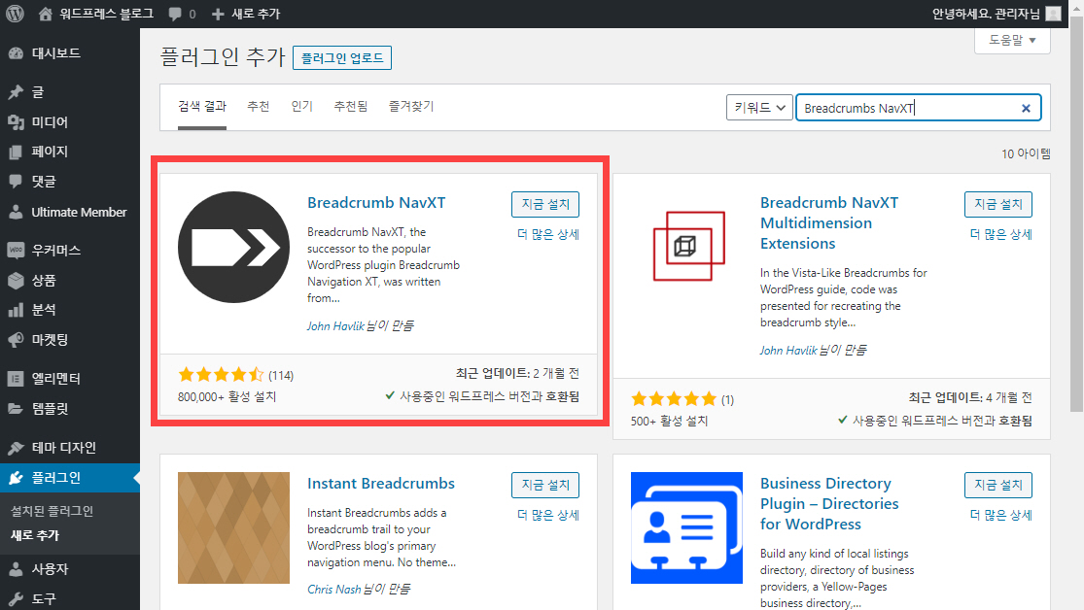Switch to the 추천됨 tab
Screen dimensions: 1084x610
tap(351, 107)
